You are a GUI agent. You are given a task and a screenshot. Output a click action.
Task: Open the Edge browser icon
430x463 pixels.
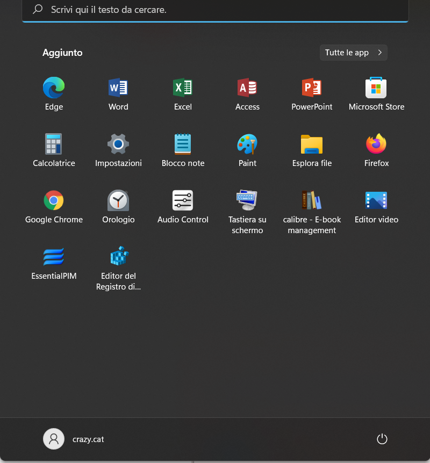coord(54,88)
